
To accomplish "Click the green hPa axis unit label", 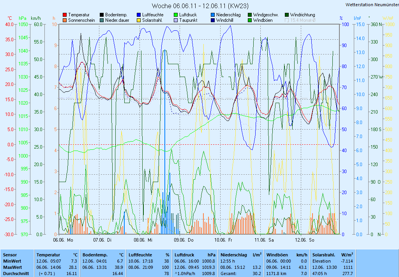I will tap(23, 18).
